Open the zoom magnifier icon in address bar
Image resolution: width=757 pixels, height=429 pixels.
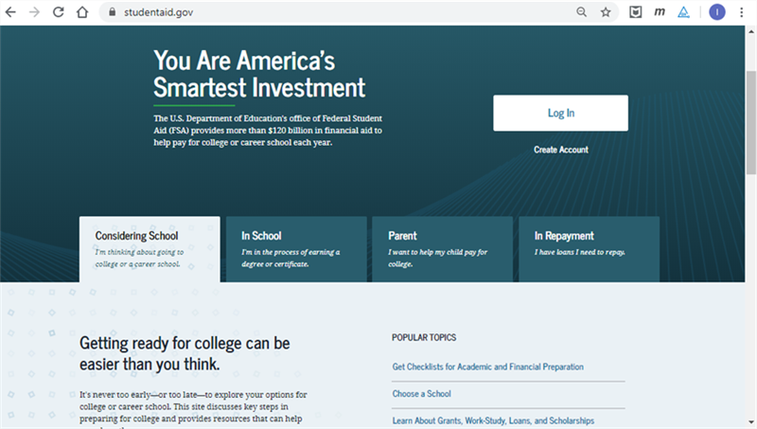581,12
